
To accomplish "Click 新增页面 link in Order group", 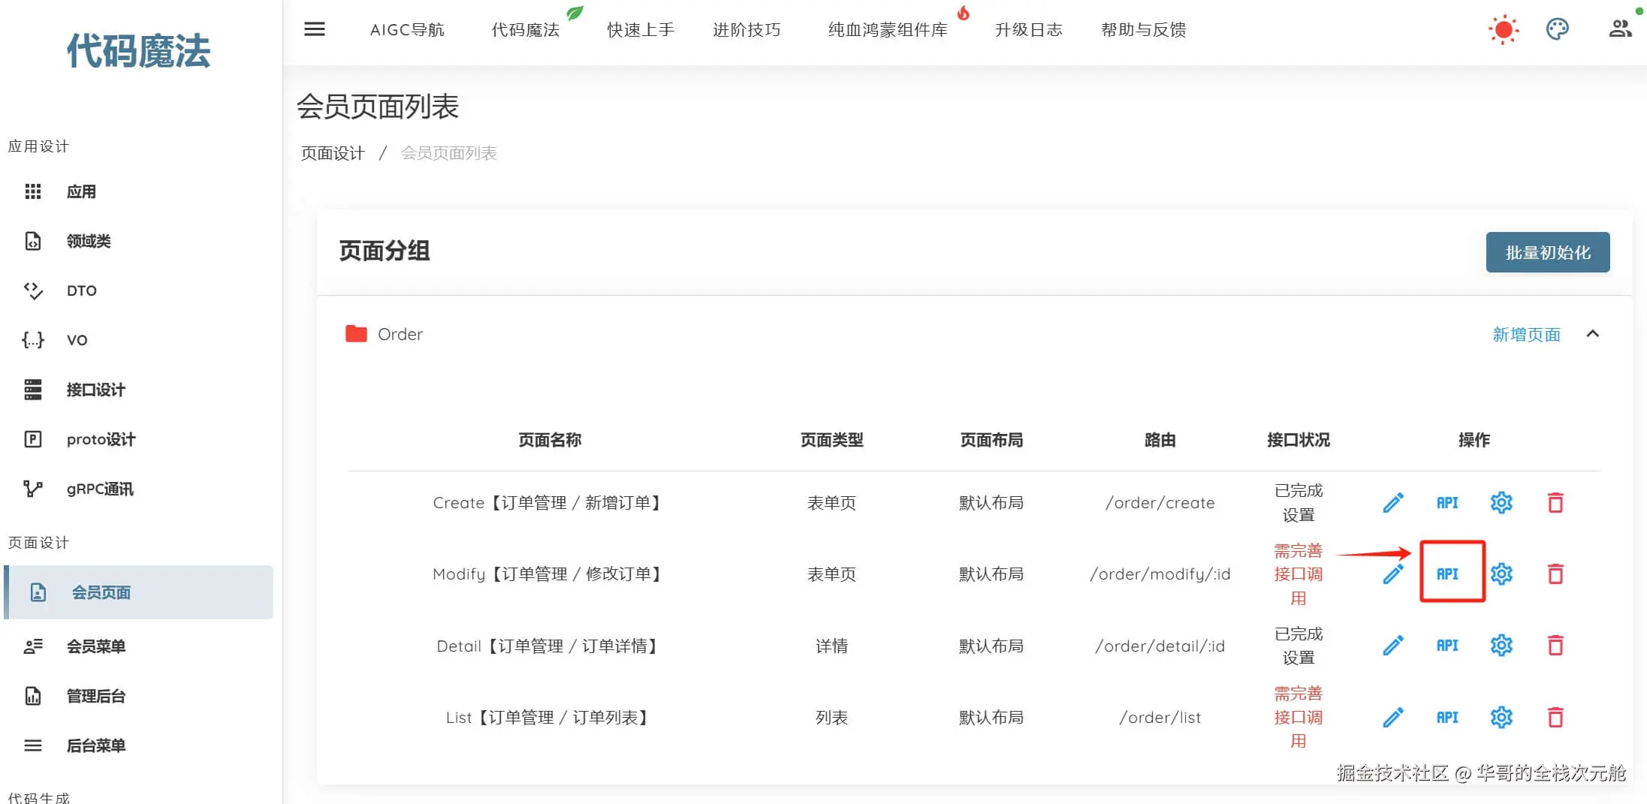I will [x=1526, y=335].
